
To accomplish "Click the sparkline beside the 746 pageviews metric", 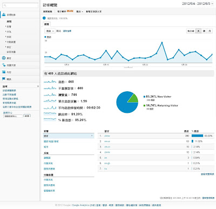I will point(50,95).
